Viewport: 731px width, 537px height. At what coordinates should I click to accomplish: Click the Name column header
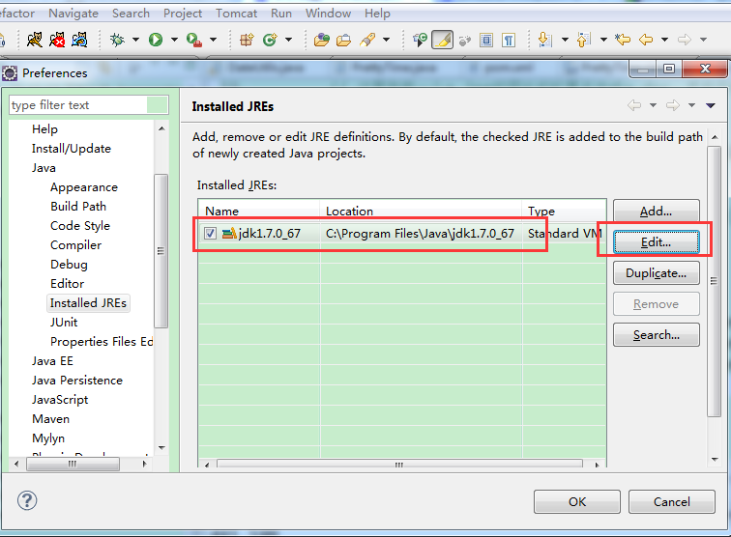coord(259,211)
